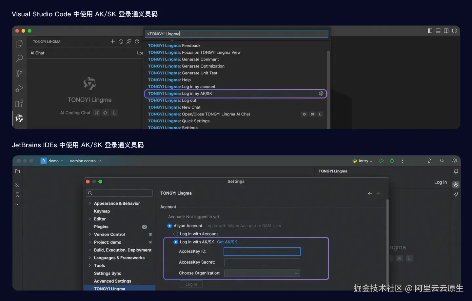Viewport: 472px width, 301px height.
Task: Select Plugins in Settings tree
Action: (x=101, y=227)
